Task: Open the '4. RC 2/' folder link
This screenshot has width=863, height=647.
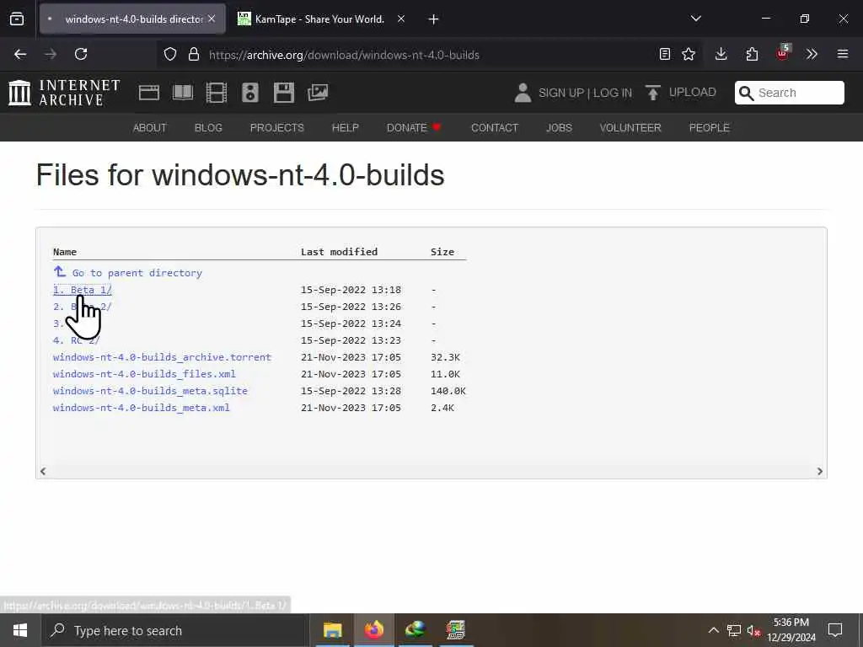Action: click(x=76, y=340)
